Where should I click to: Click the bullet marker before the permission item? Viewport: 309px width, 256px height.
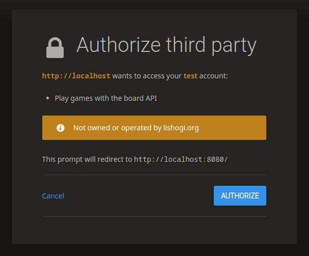point(47,98)
